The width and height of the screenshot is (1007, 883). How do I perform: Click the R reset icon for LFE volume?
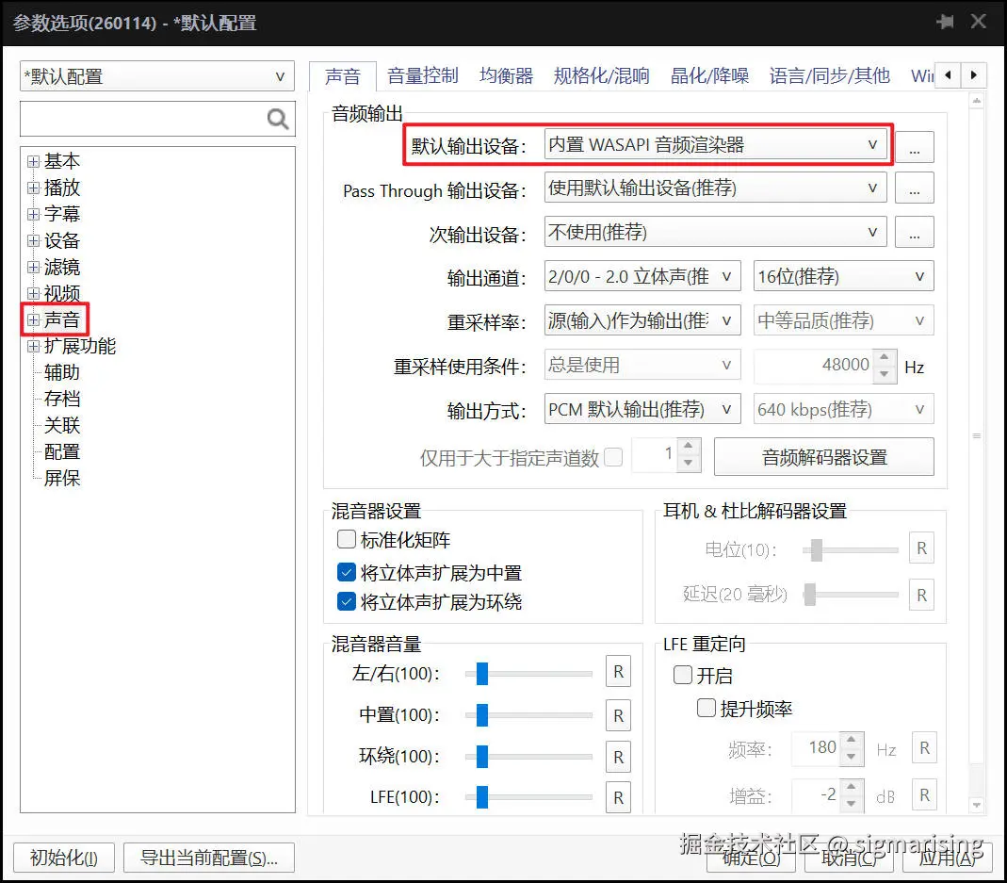coord(618,797)
